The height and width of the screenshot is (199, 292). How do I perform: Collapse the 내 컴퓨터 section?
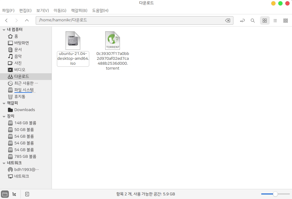point(4,30)
